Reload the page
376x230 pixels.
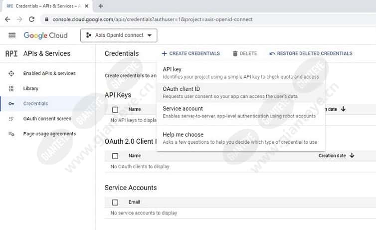click(31, 19)
